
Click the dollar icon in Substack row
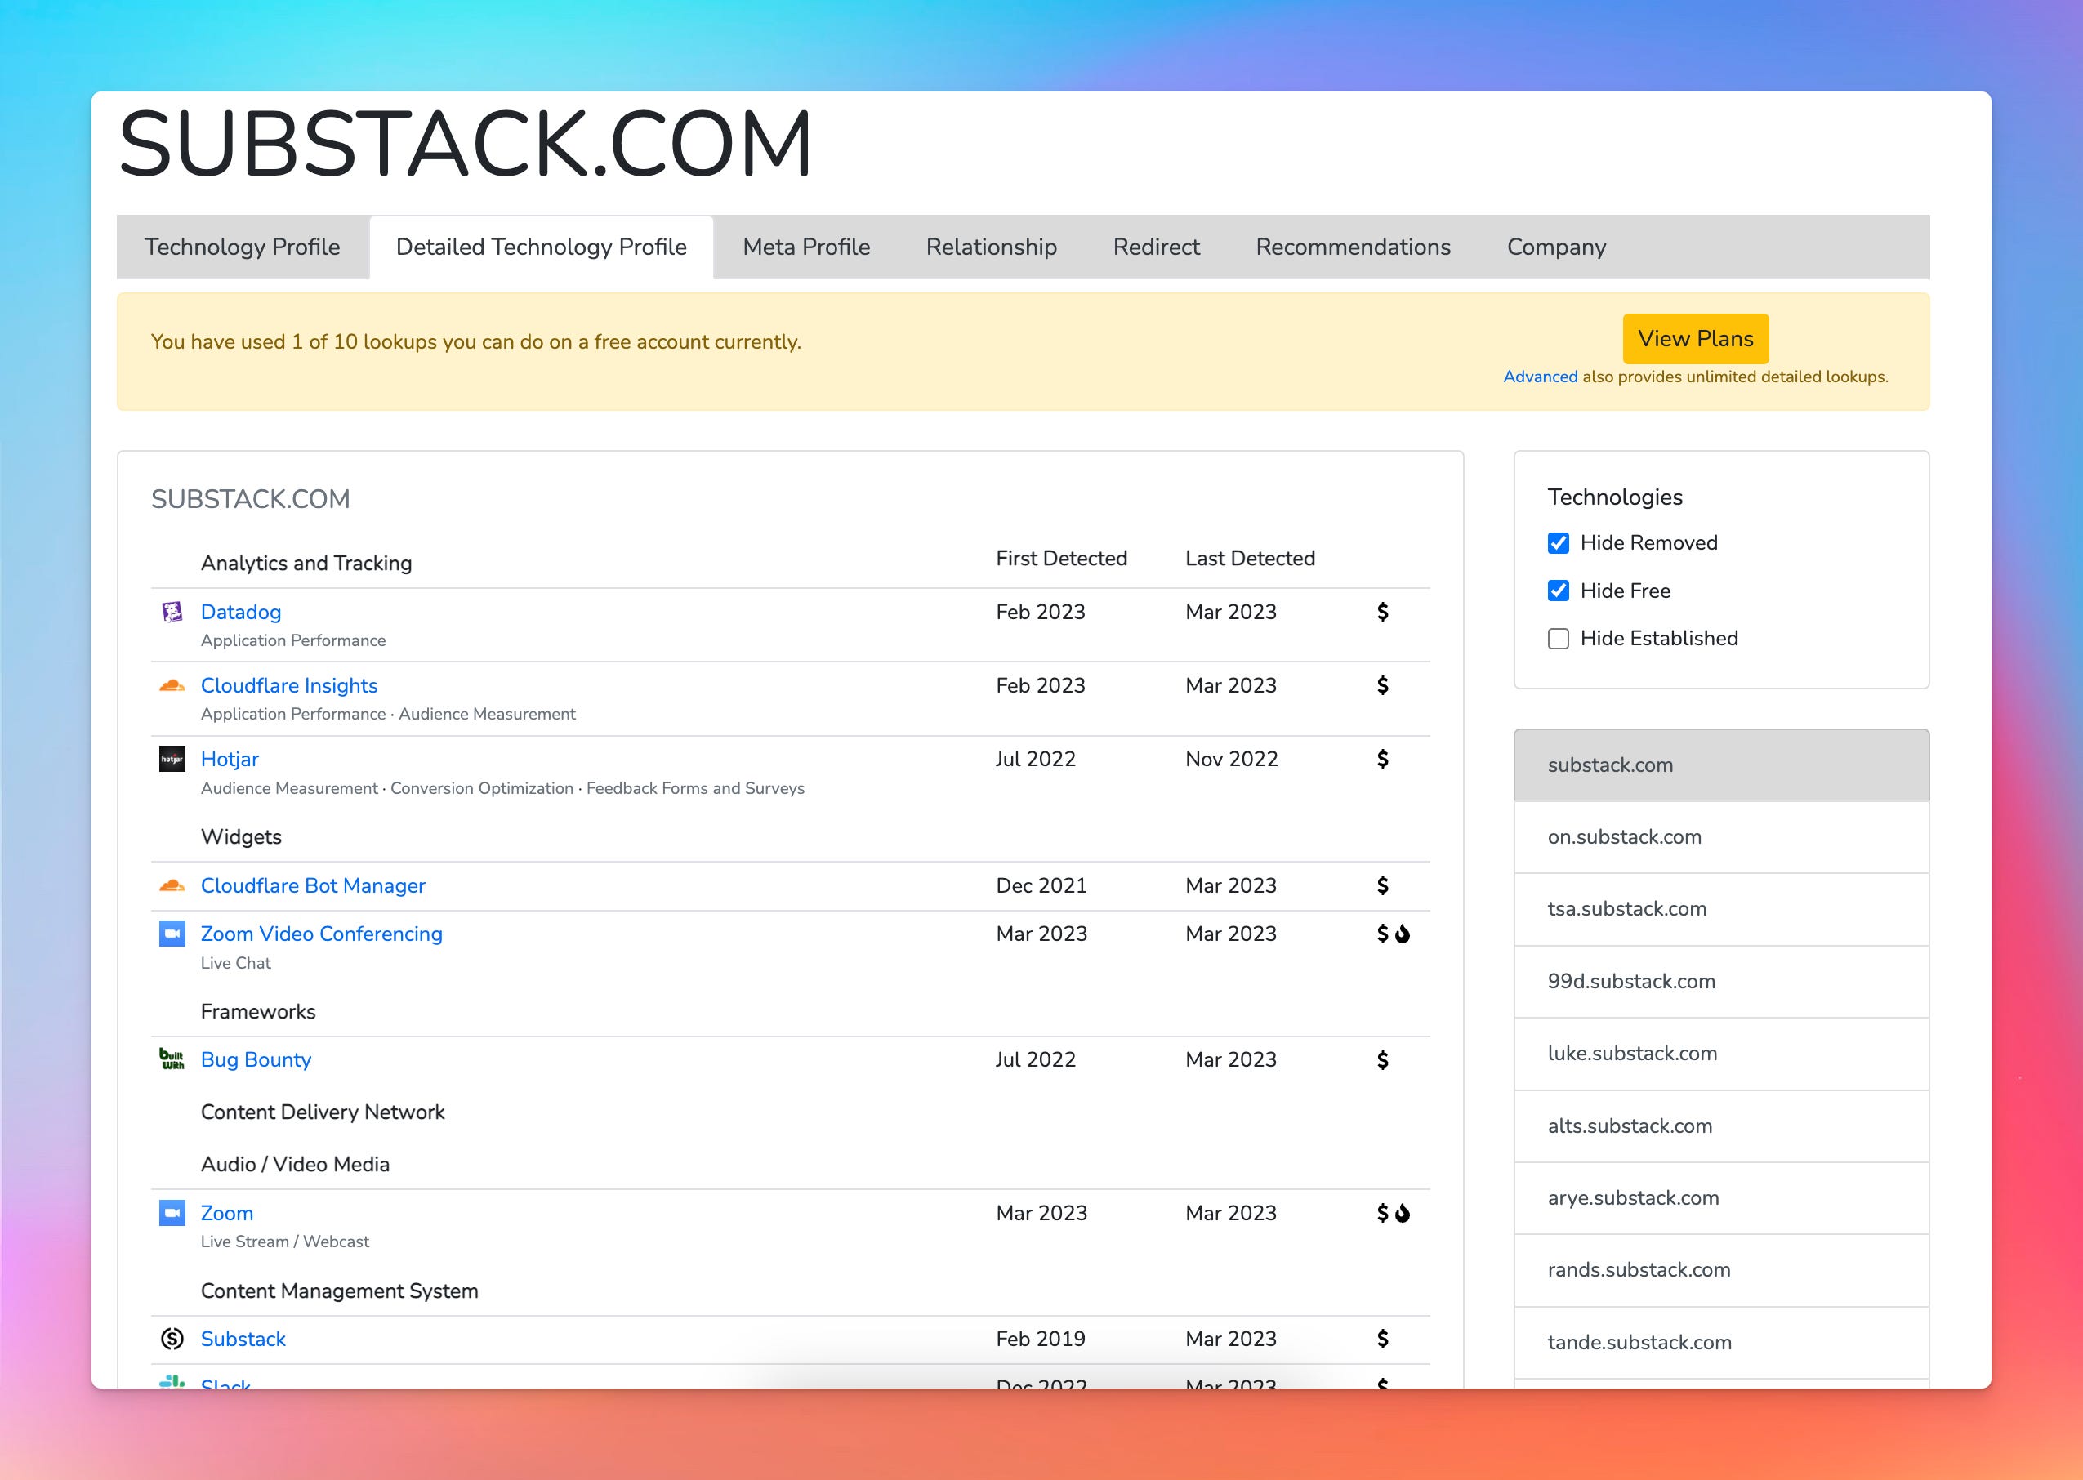coord(1382,1339)
